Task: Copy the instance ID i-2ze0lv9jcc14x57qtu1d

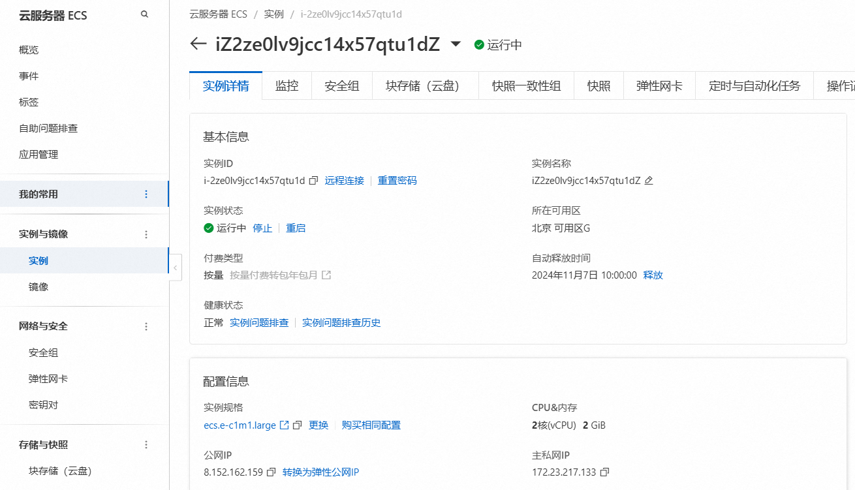Action: 313,181
